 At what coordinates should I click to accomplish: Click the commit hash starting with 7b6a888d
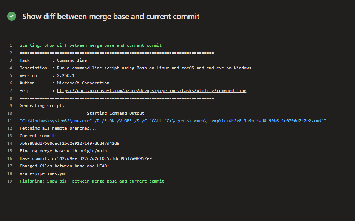click(x=69, y=143)
